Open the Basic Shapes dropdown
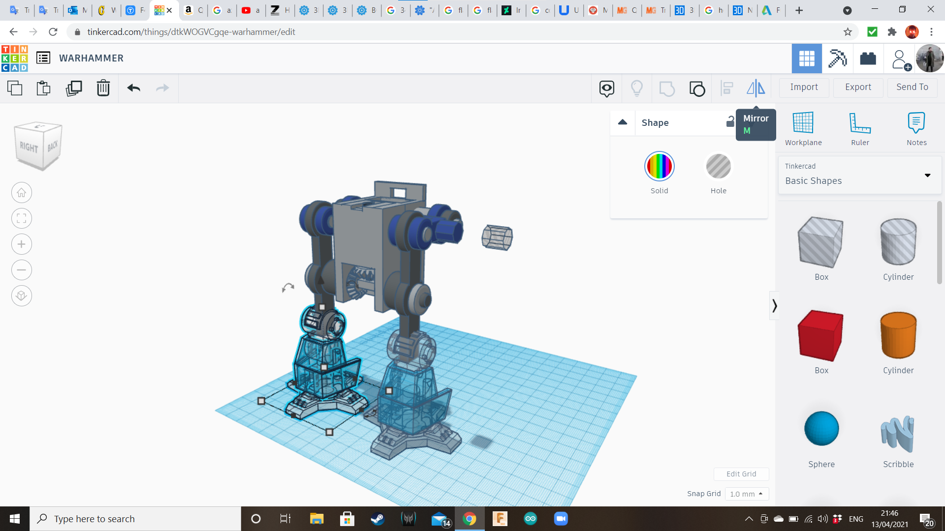Screen dimensions: 945x531 (859, 175)
